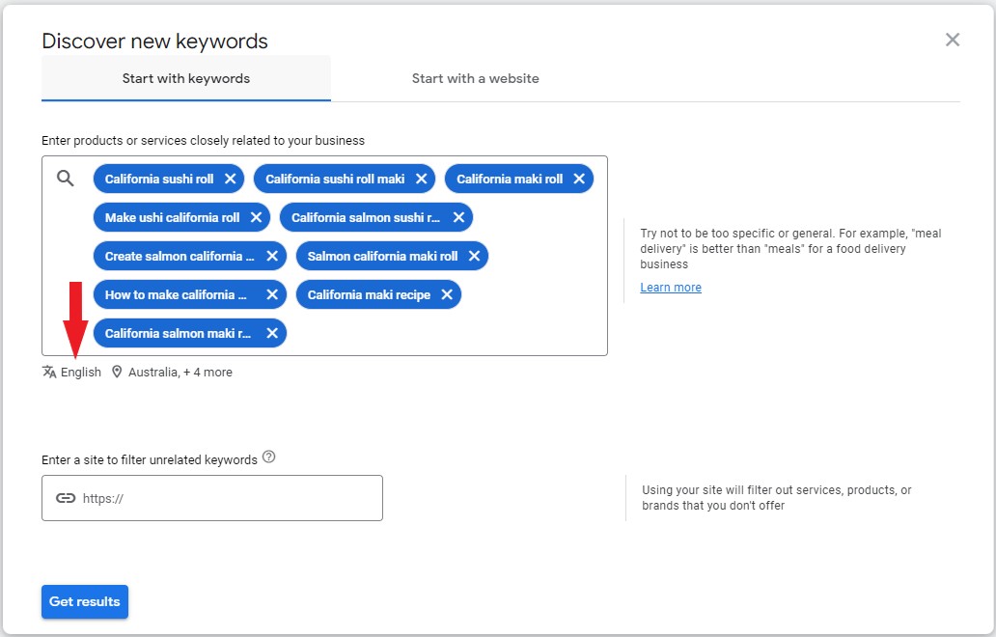Click the link icon in URL field
The height and width of the screenshot is (637, 996).
tap(66, 498)
